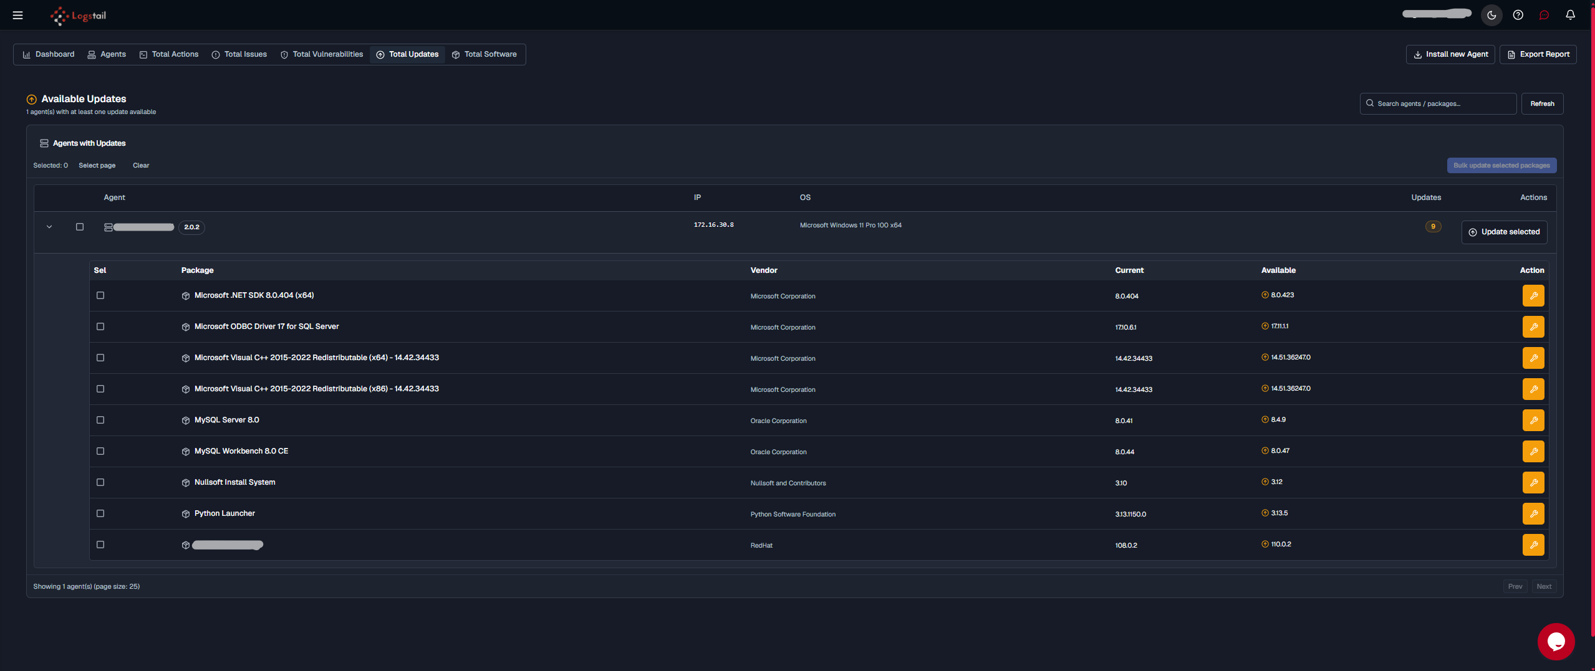Click the Update selected button
The height and width of the screenshot is (671, 1595).
coord(1504,232)
